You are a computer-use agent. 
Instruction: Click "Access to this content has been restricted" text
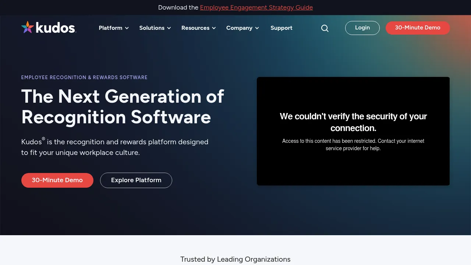[x=353, y=145]
